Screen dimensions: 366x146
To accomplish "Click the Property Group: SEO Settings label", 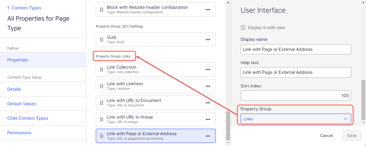I will point(119,26).
